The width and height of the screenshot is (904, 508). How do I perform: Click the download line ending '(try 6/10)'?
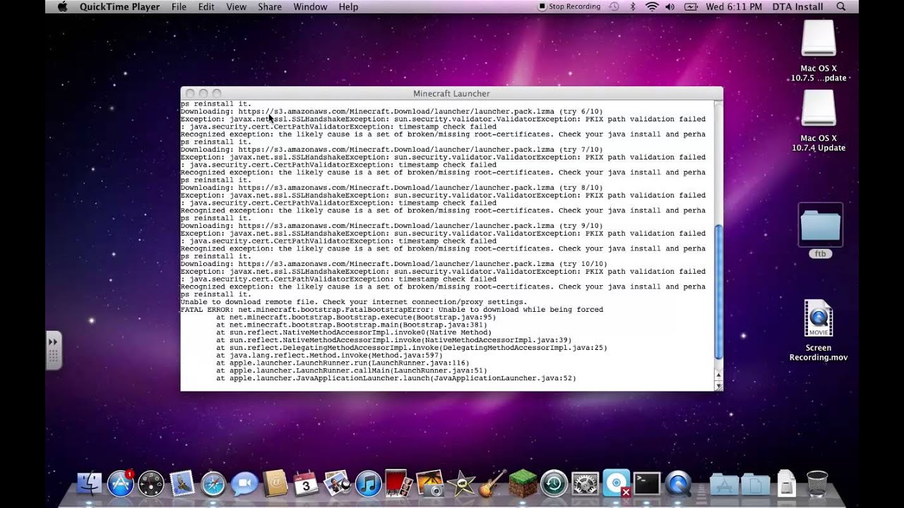pyautogui.click(x=392, y=111)
